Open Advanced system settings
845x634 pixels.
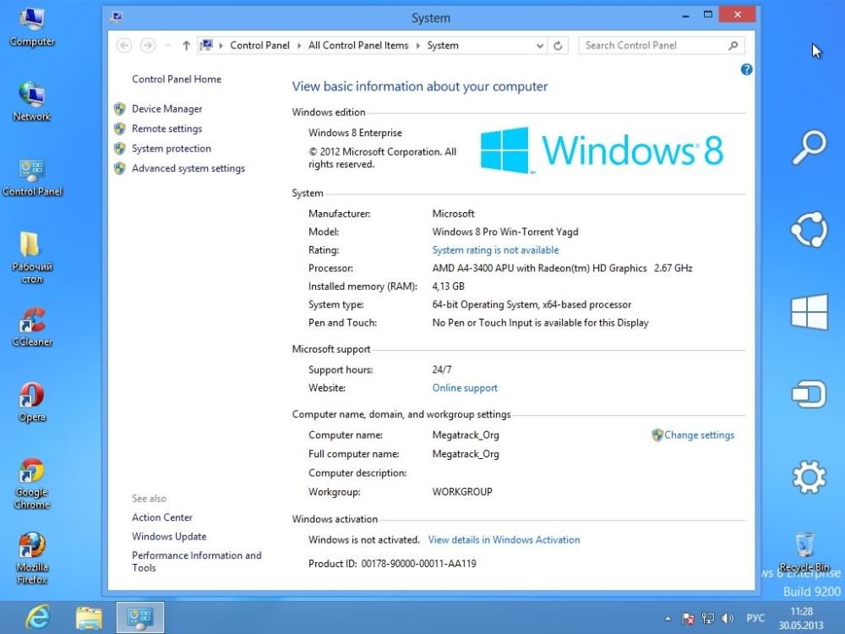pos(188,168)
